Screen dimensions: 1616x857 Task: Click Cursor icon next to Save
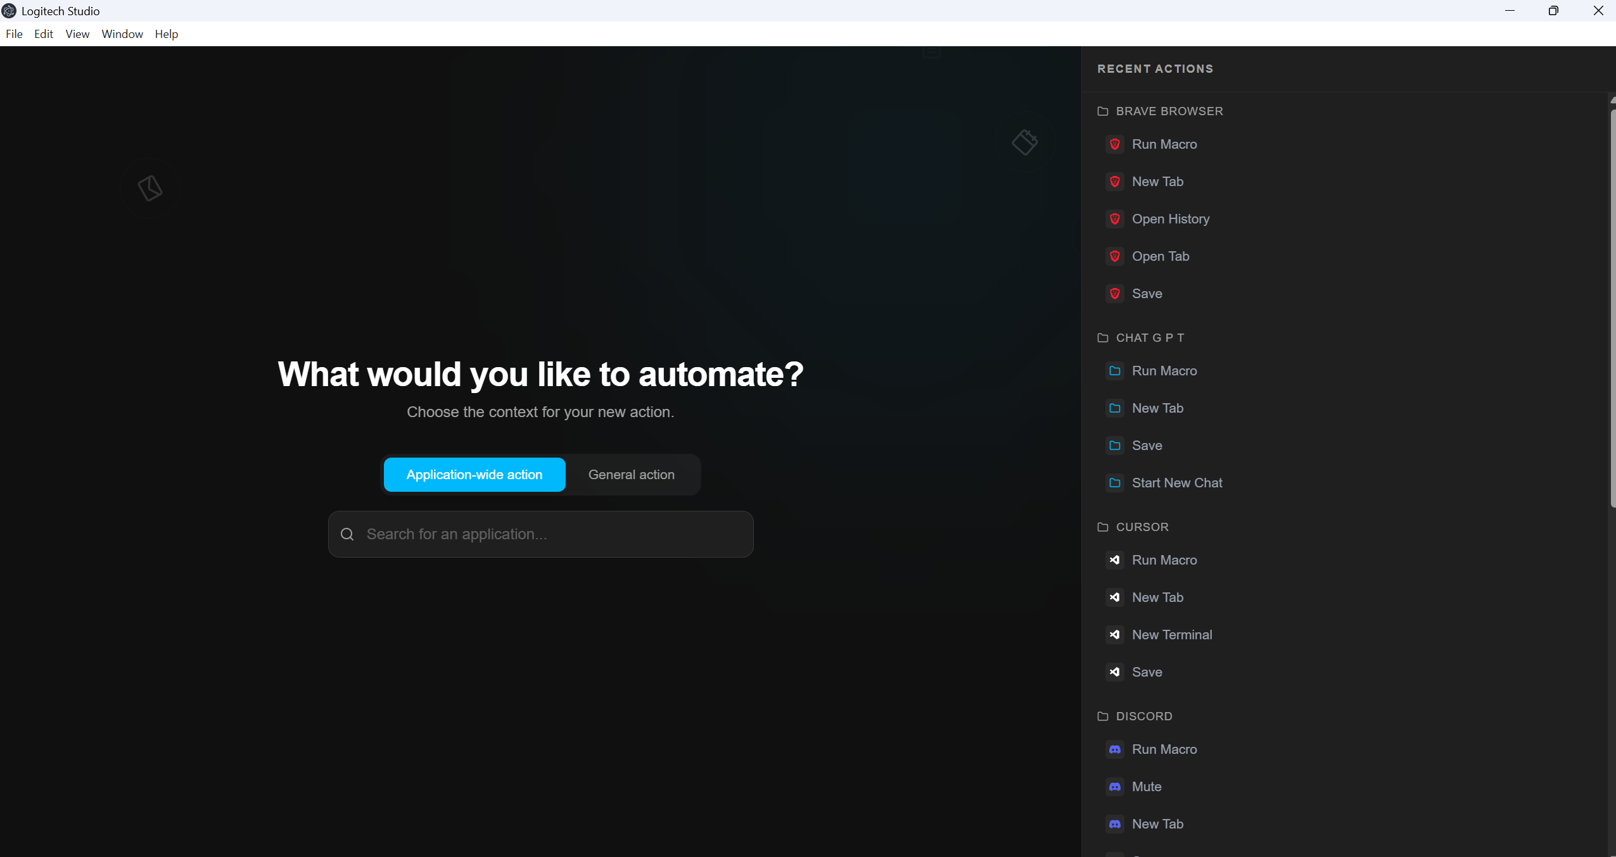click(1114, 672)
